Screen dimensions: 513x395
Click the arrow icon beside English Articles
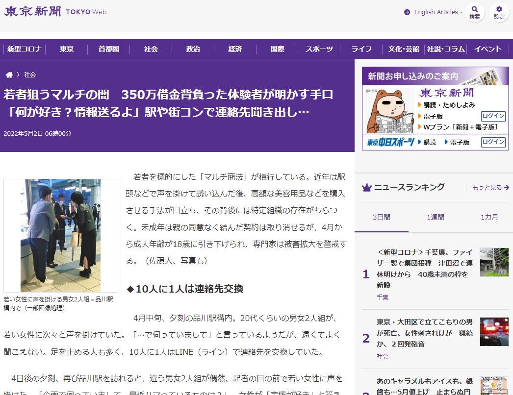[x=407, y=12]
